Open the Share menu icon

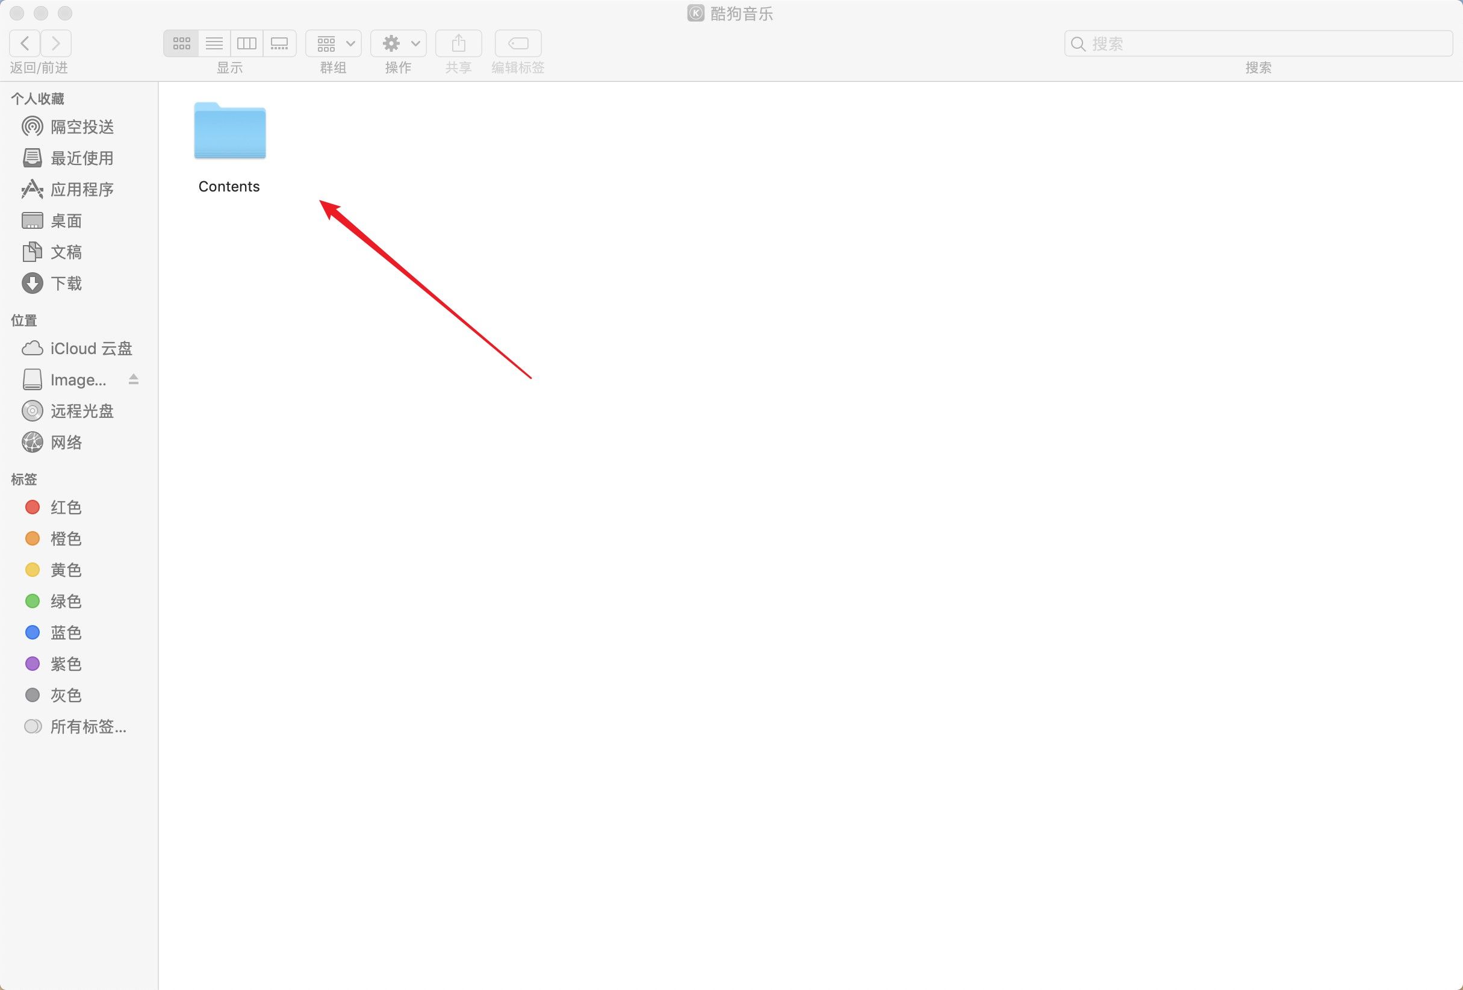pos(458,43)
